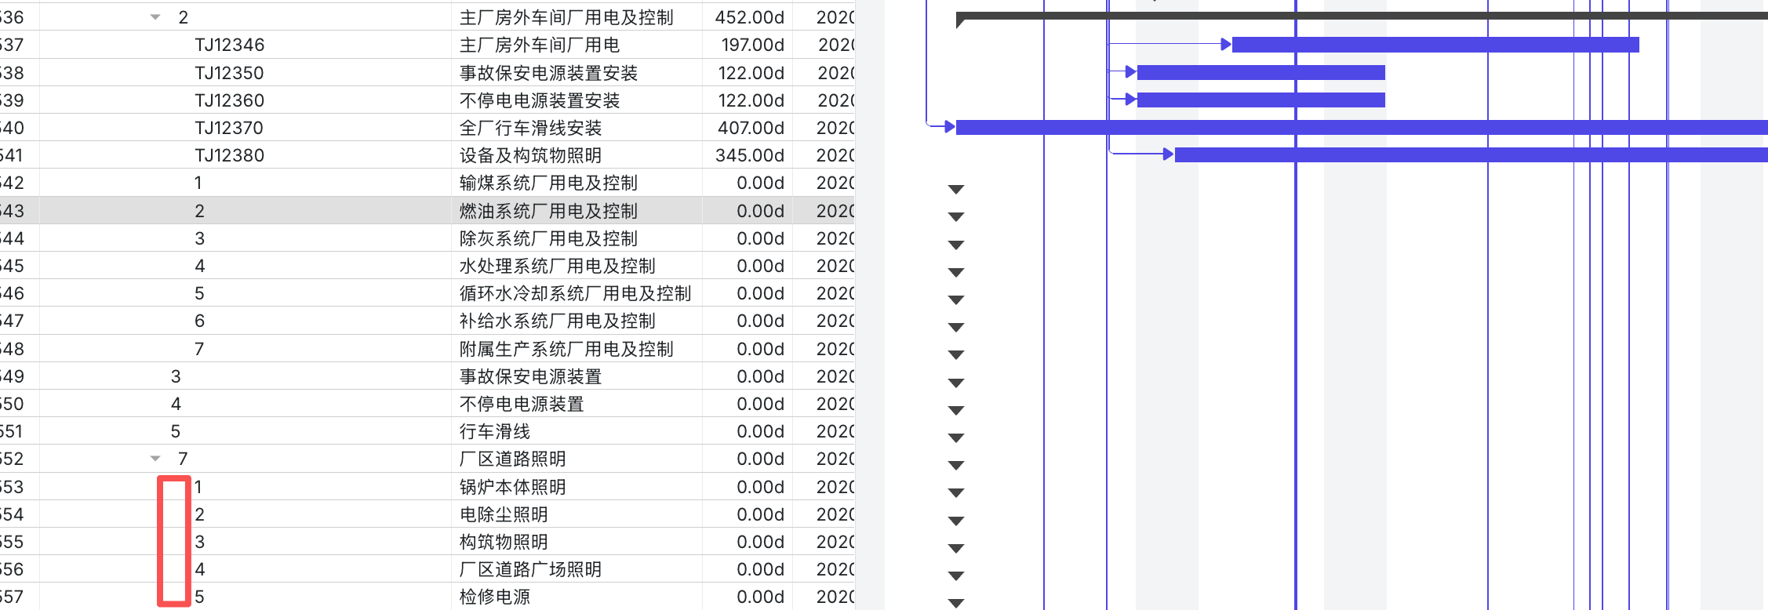Select the 不停电电源装置安装 Gantt bar
Viewport: 1768px width, 610px height.
[1261, 100]
